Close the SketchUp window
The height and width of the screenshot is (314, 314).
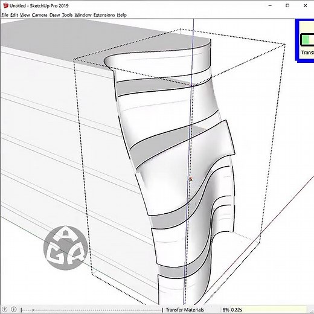pos(305,5)
